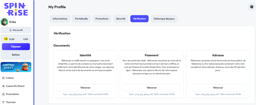Open Promotions in the sidebar menu
The image size is (256, 105).
pyautogui.click(x=13, y=94)
